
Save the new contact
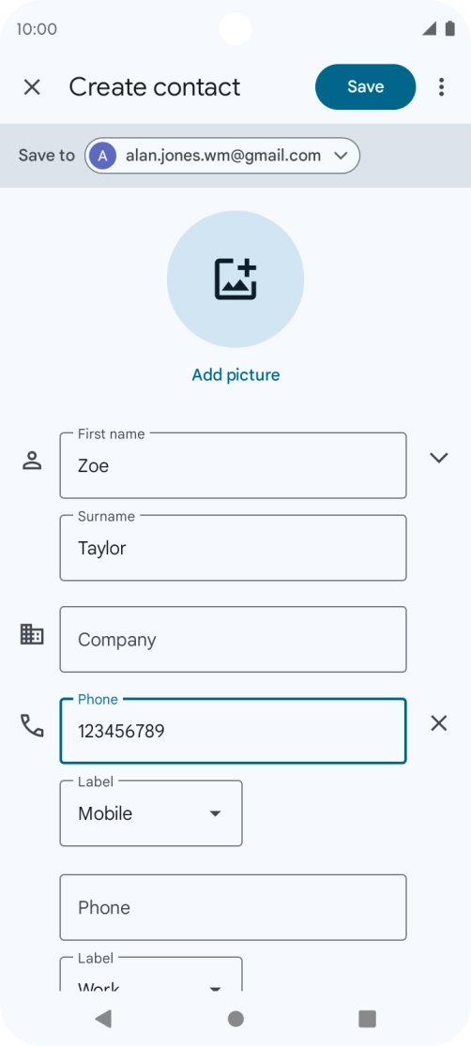click(366, 86)
